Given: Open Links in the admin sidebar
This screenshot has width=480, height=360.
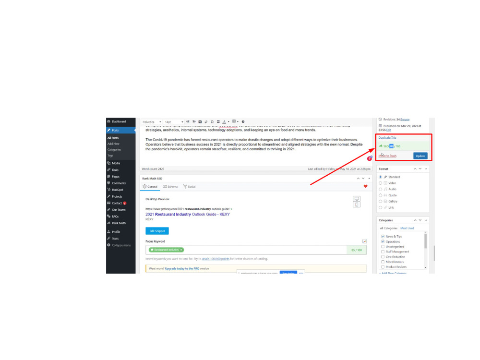Looking at the screenshot, I should [120, 170].
